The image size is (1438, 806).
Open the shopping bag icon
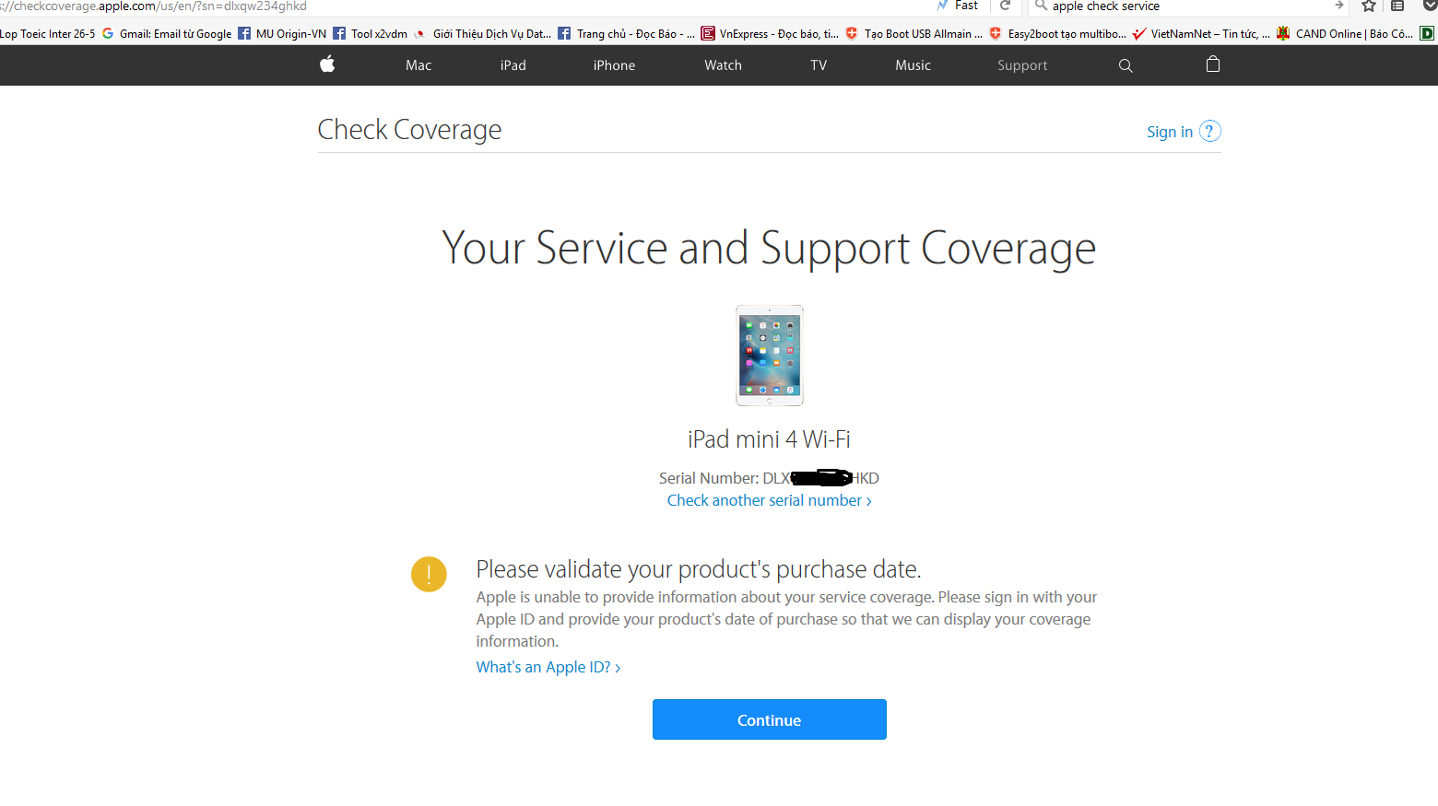(1213, 64)
